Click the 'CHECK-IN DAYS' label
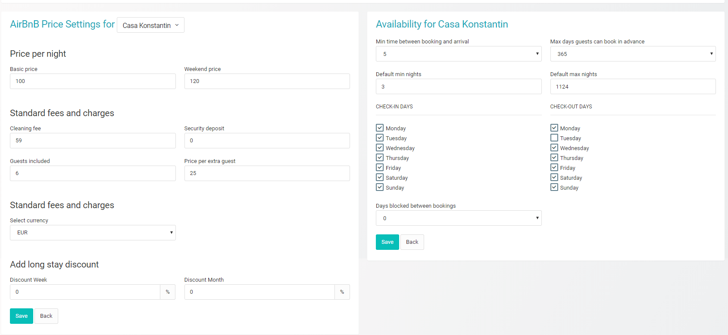 click(394, 107)
